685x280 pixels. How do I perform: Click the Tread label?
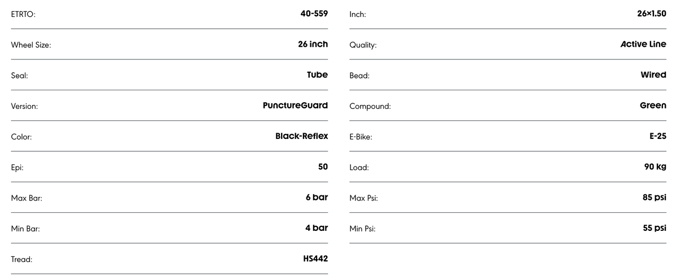pos(21,260)
